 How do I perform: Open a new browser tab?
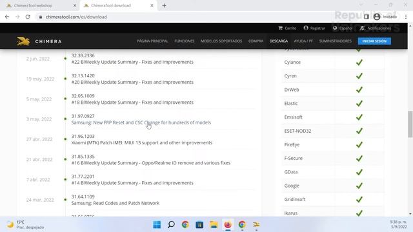164,6
